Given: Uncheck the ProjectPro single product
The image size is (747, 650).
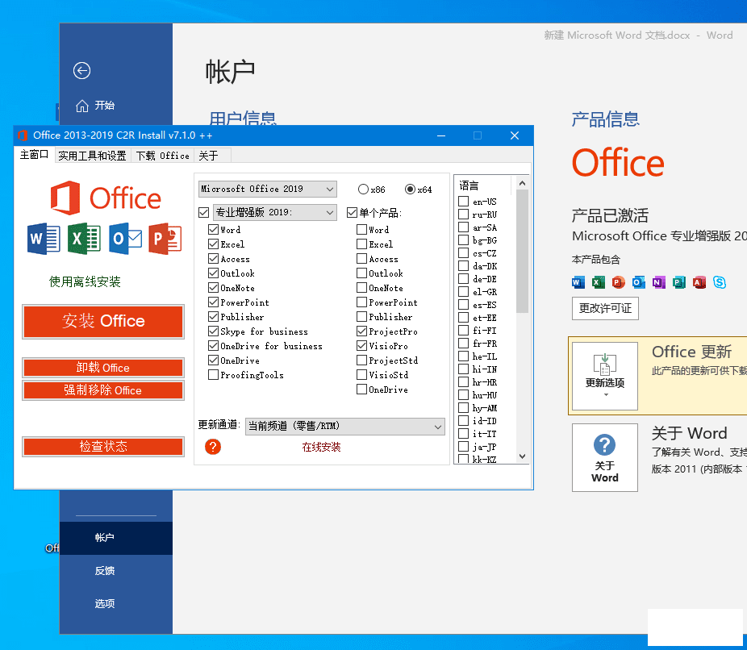Looking at the screenshot, I should point(361,331).
